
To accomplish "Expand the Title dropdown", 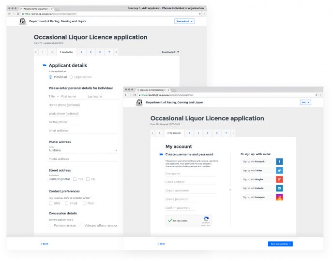I will click(x=54, y=97).
